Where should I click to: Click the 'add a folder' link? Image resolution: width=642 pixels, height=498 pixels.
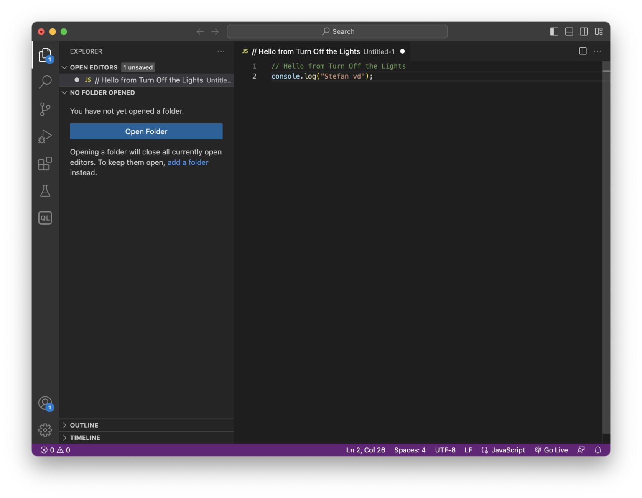tap(188, 162)
